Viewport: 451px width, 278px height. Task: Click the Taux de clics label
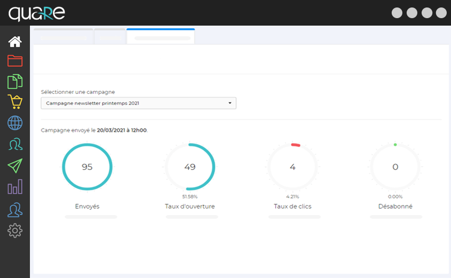click(292, 206)
